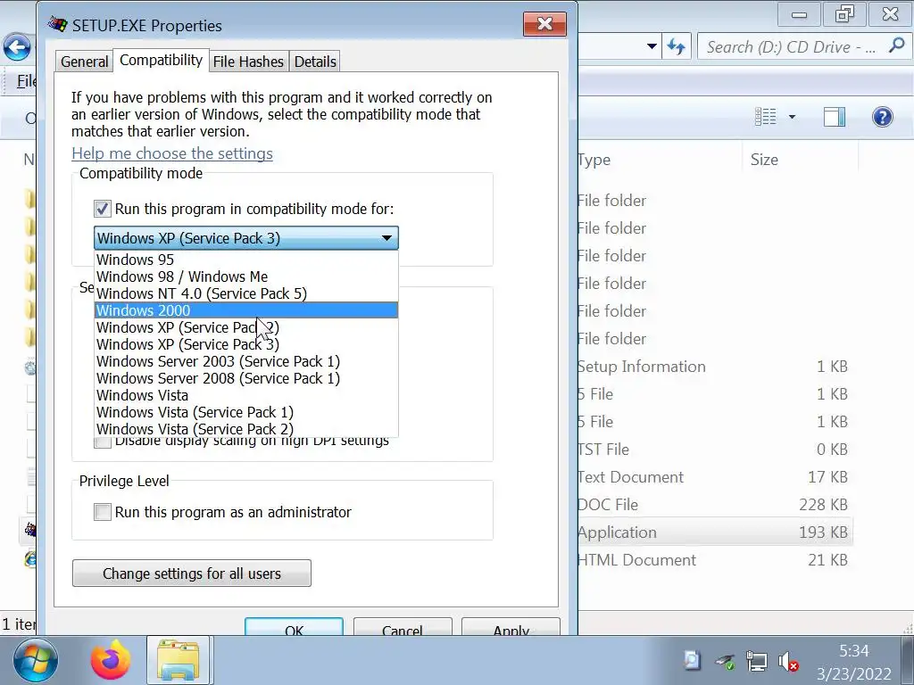Screen dimensions: 914x685
Task: Select Windows Vista (Service Pack 2)
Action: coord(246,429)
